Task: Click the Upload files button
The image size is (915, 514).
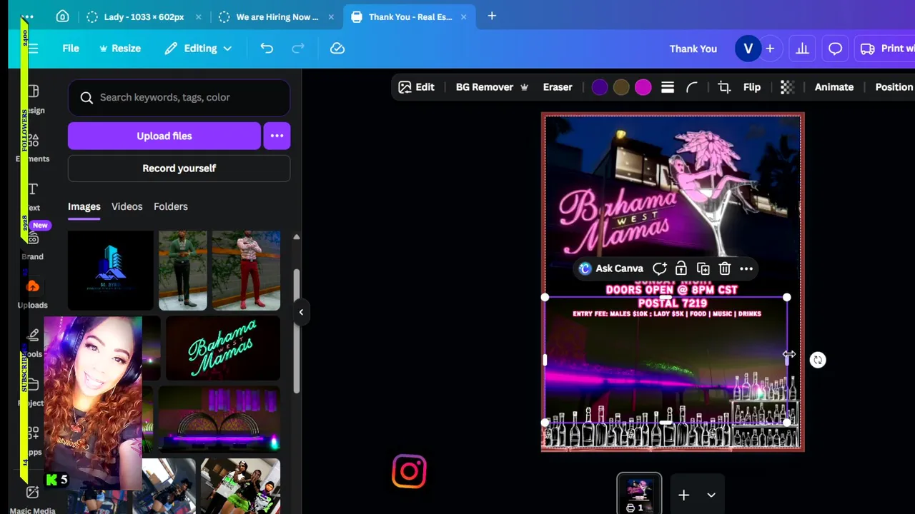Action: click(x=164, y=136)
